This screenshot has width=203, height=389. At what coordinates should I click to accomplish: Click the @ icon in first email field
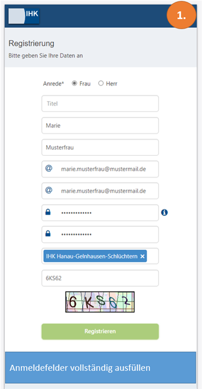click(48, 169)
